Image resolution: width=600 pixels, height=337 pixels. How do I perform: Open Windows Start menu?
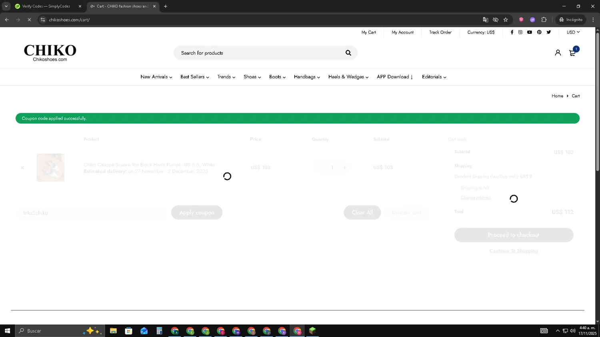coord(7,331)
